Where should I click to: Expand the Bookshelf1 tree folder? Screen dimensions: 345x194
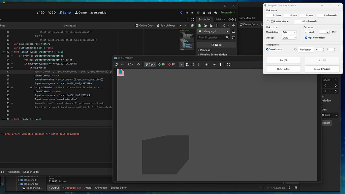[x=19, y=180]
